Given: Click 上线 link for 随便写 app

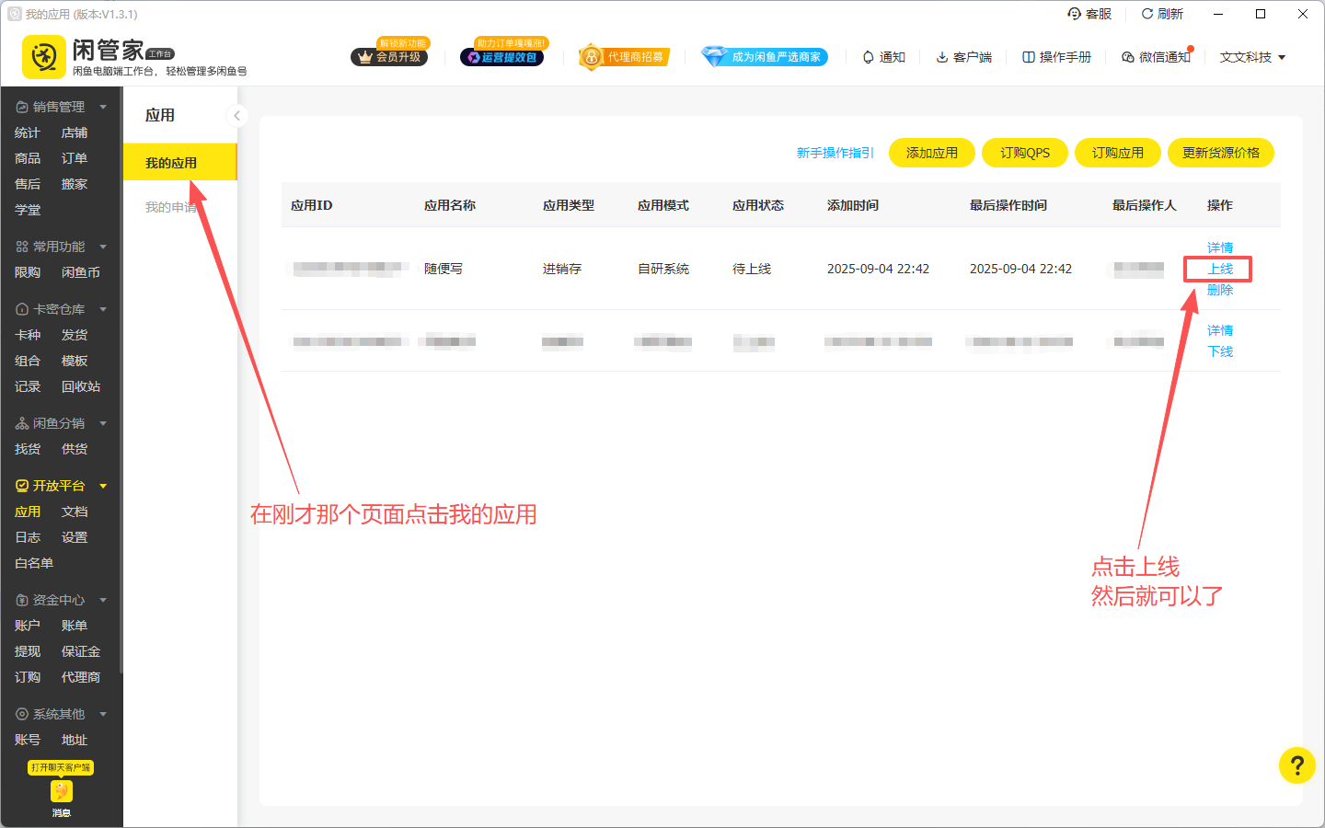Looking at the screenshot, I should pyautogui.click(x=1219, y=269).
